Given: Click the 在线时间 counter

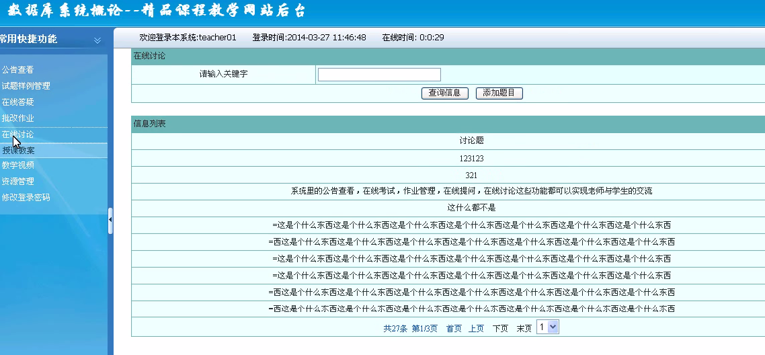Looking at the screenshot, I should click(x=413, y=38).
